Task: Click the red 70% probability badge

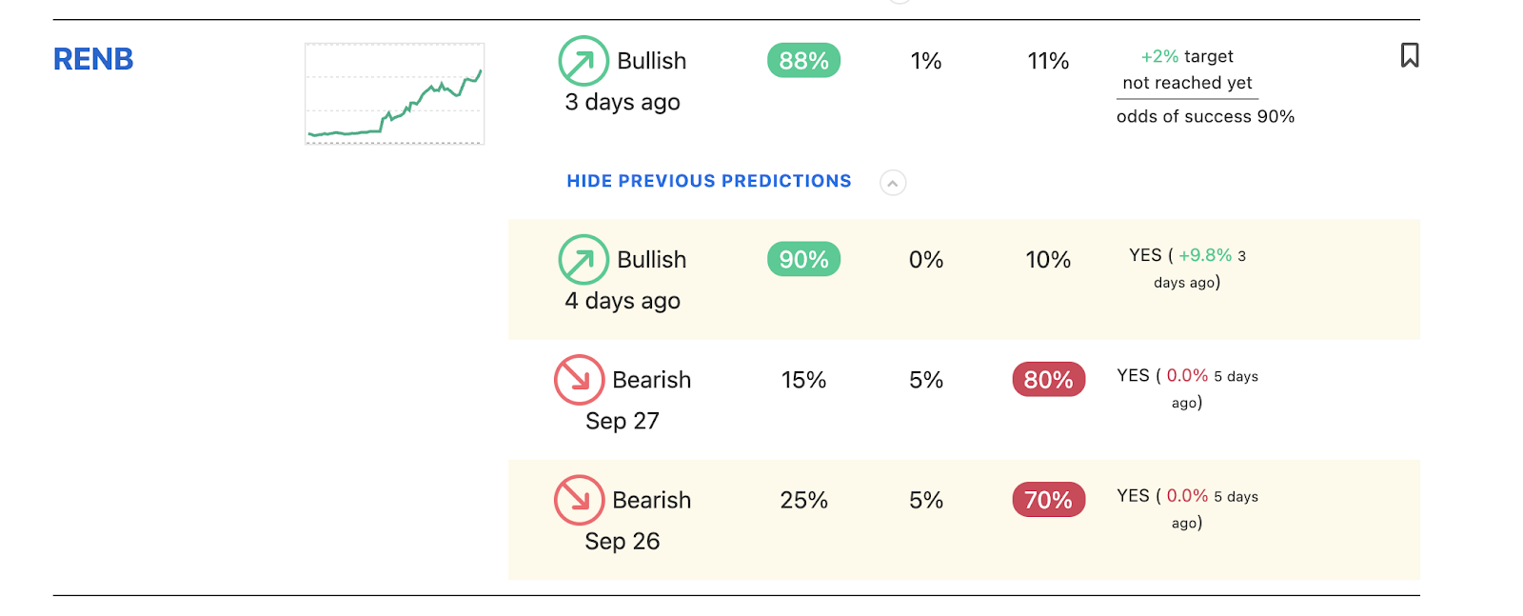Action: click(x=1048, y=500)
